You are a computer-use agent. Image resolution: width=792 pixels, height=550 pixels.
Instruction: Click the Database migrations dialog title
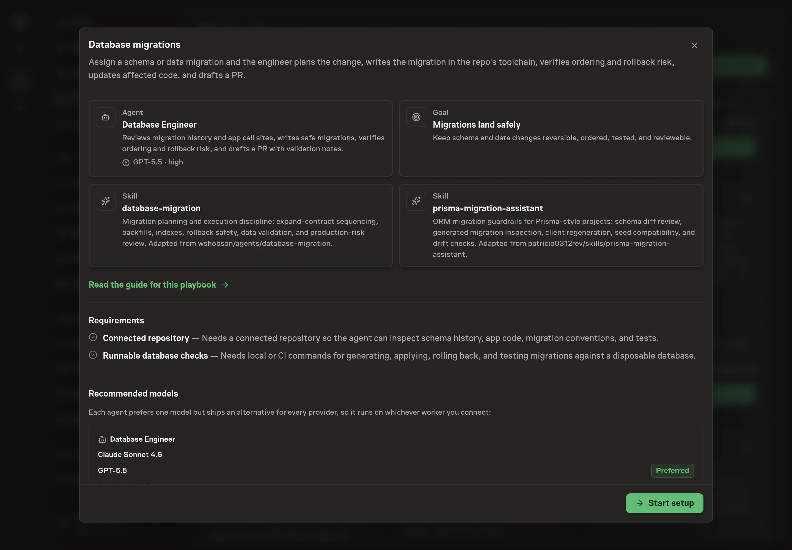134,45
